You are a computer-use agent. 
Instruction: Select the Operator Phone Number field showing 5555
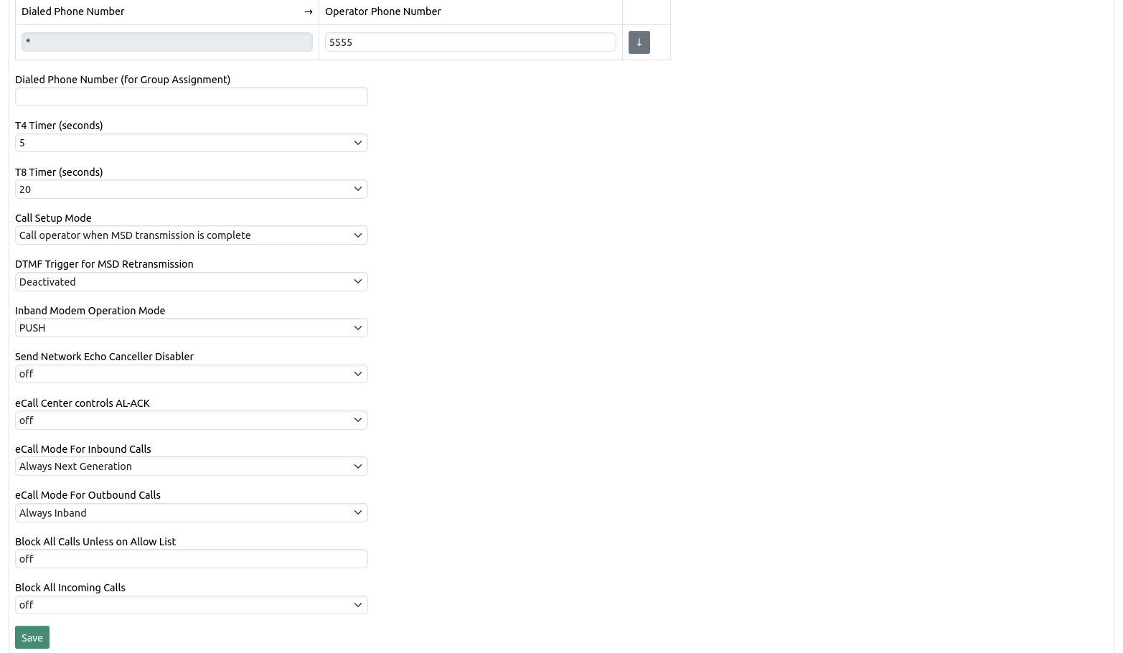[470, 42]
